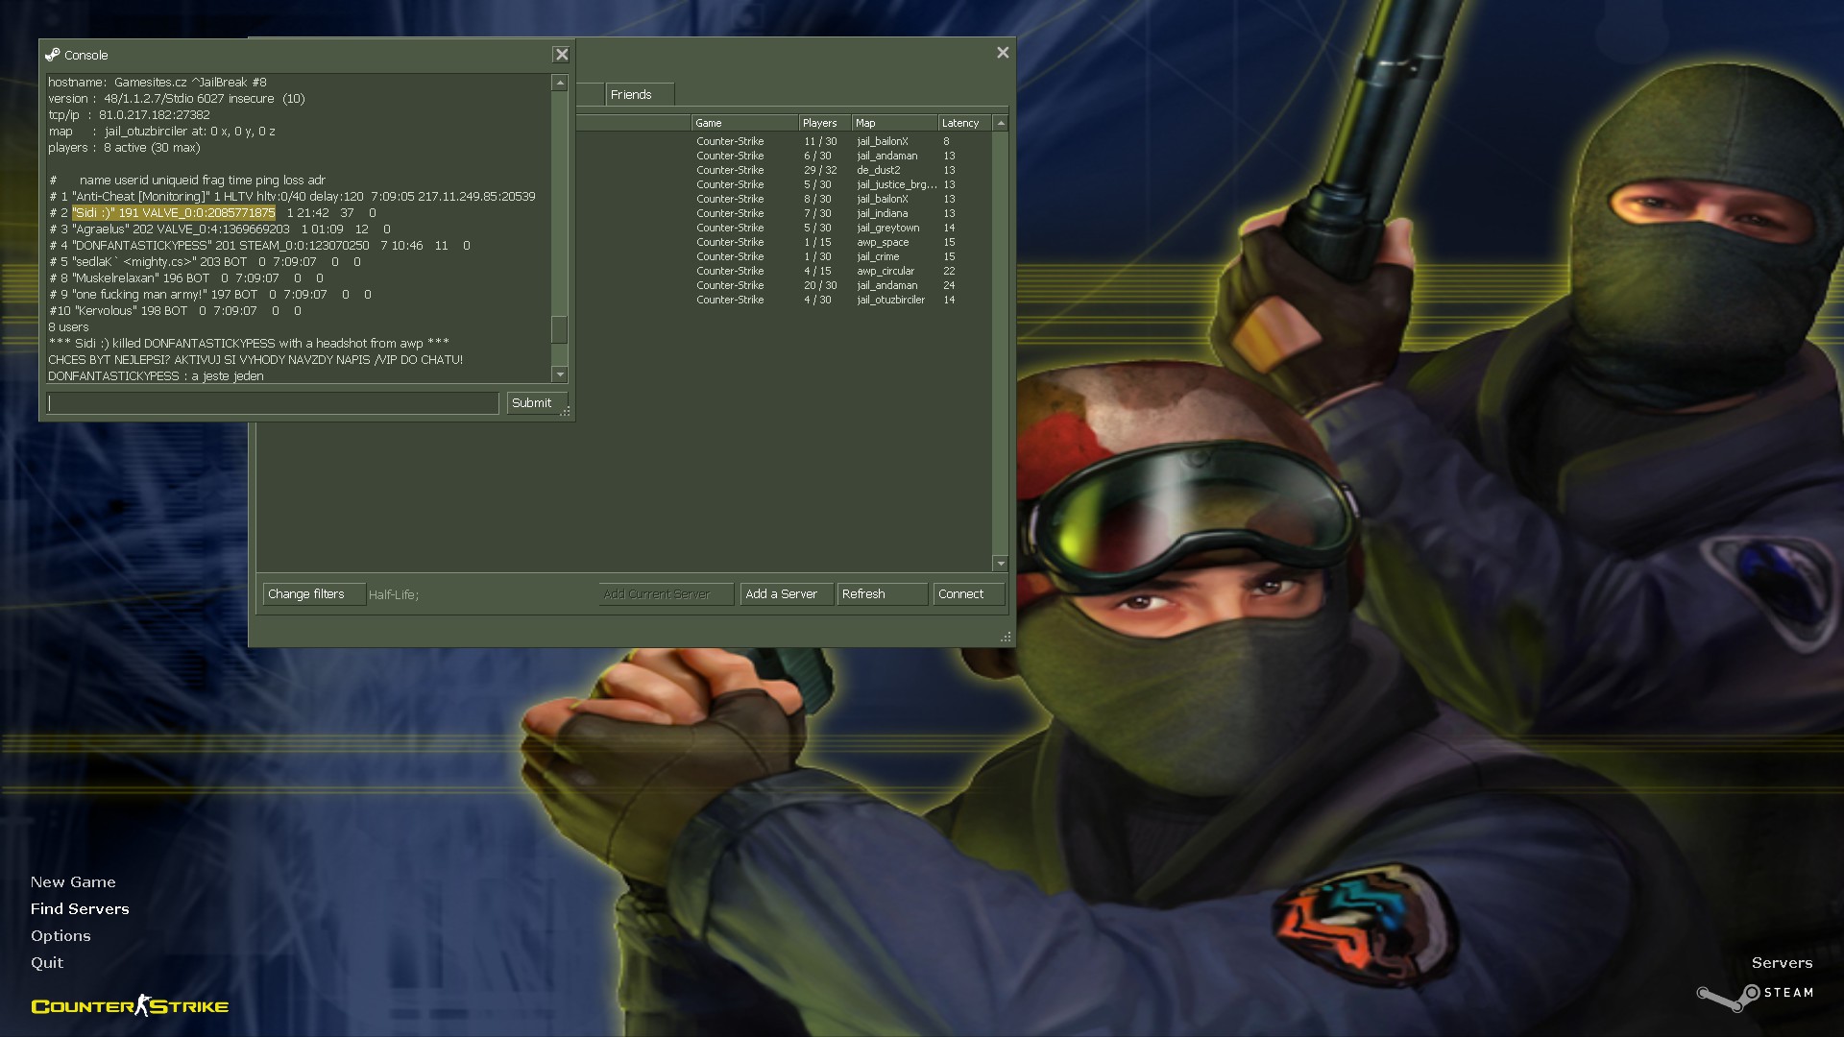This screenshot has height=1037, width=1844.
Task: Select server row with map jail_otuzbirciler
Action: 783,300
